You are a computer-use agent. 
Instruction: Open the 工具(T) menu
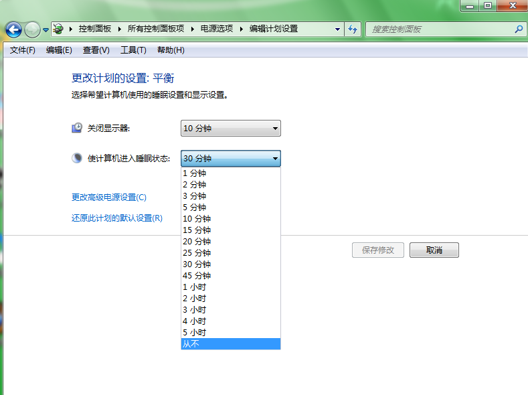tap(133, 50)
